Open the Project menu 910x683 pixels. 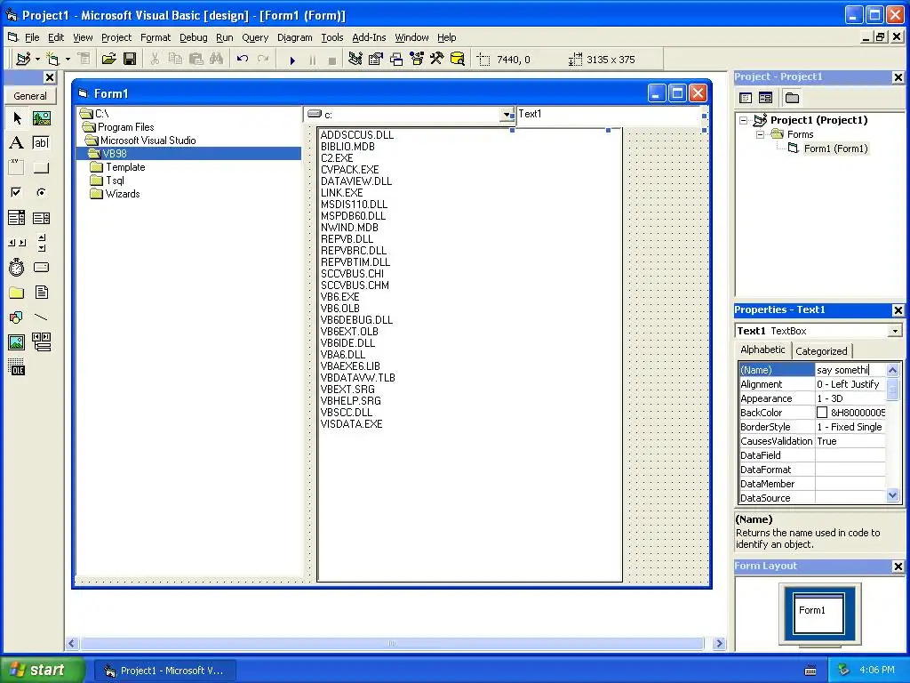click(116, 37)
